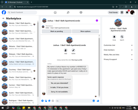
Task: Open Groups icon in top navigation
Action: (x=81, y=12)
